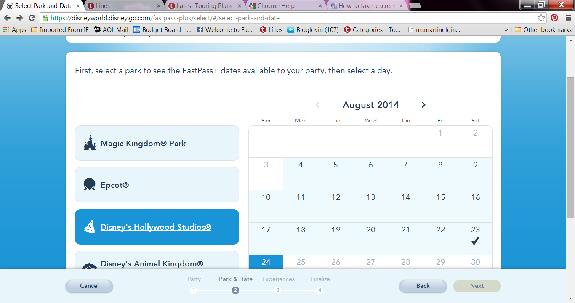Screen dimensions: 575x303
Task: Select the highlighted date August 24
Action: [266, 262]
